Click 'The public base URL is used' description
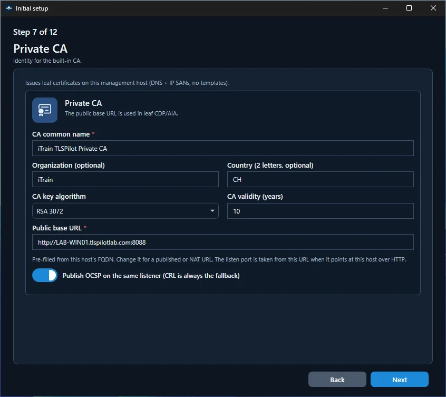The image size is (446, 397). [121, 113]
